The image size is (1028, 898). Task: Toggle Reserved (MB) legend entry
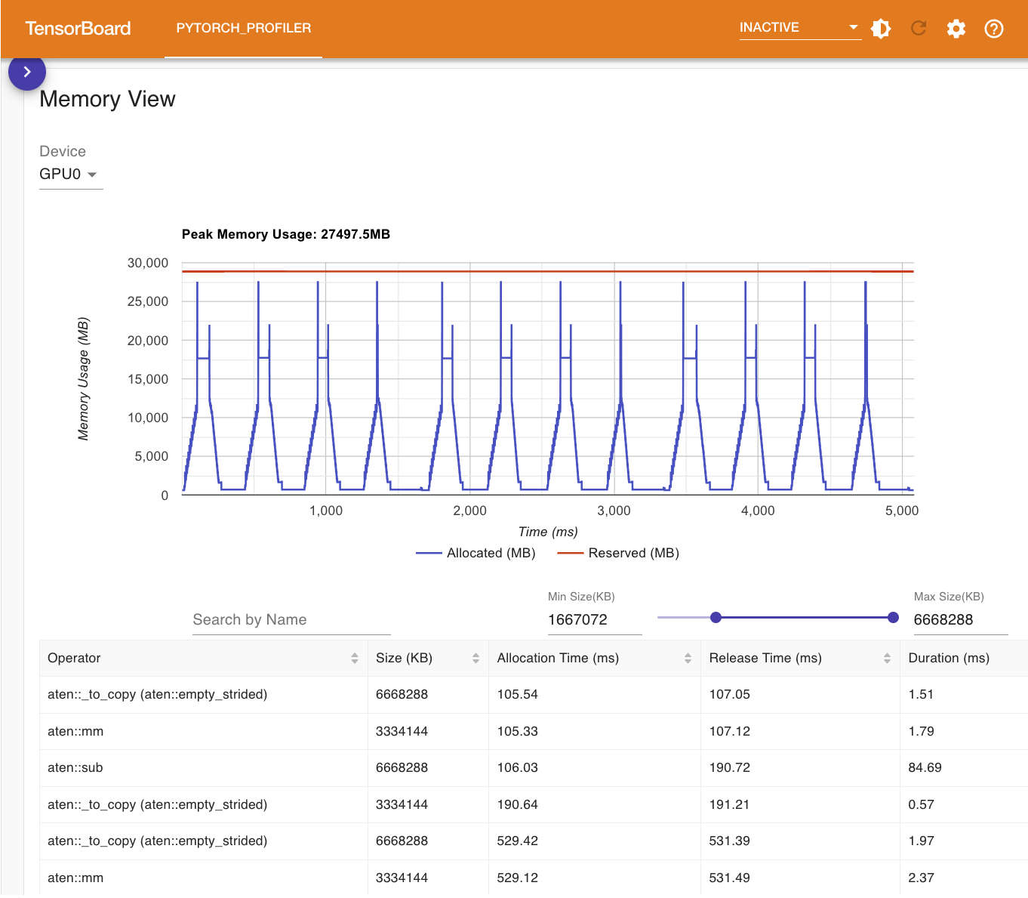pyautogui.click(x=618, y=554)
